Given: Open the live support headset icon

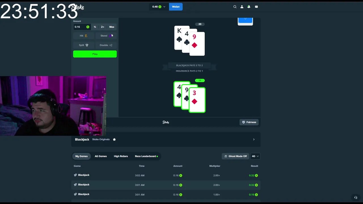Looking at the screenshot, I should coord(356,197).
